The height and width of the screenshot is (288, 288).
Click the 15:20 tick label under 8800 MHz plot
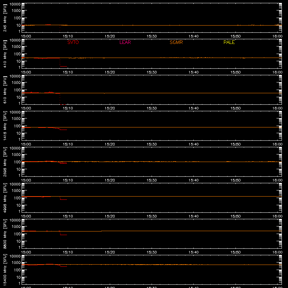click(x=110, y=252)
